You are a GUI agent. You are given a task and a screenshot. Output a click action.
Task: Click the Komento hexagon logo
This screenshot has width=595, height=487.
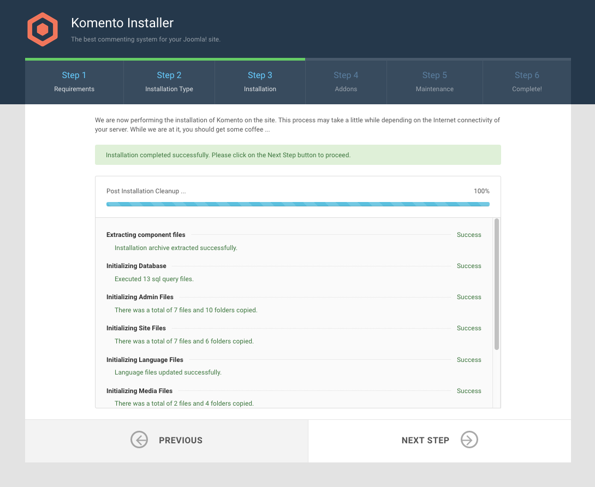(x=43, y=29)
